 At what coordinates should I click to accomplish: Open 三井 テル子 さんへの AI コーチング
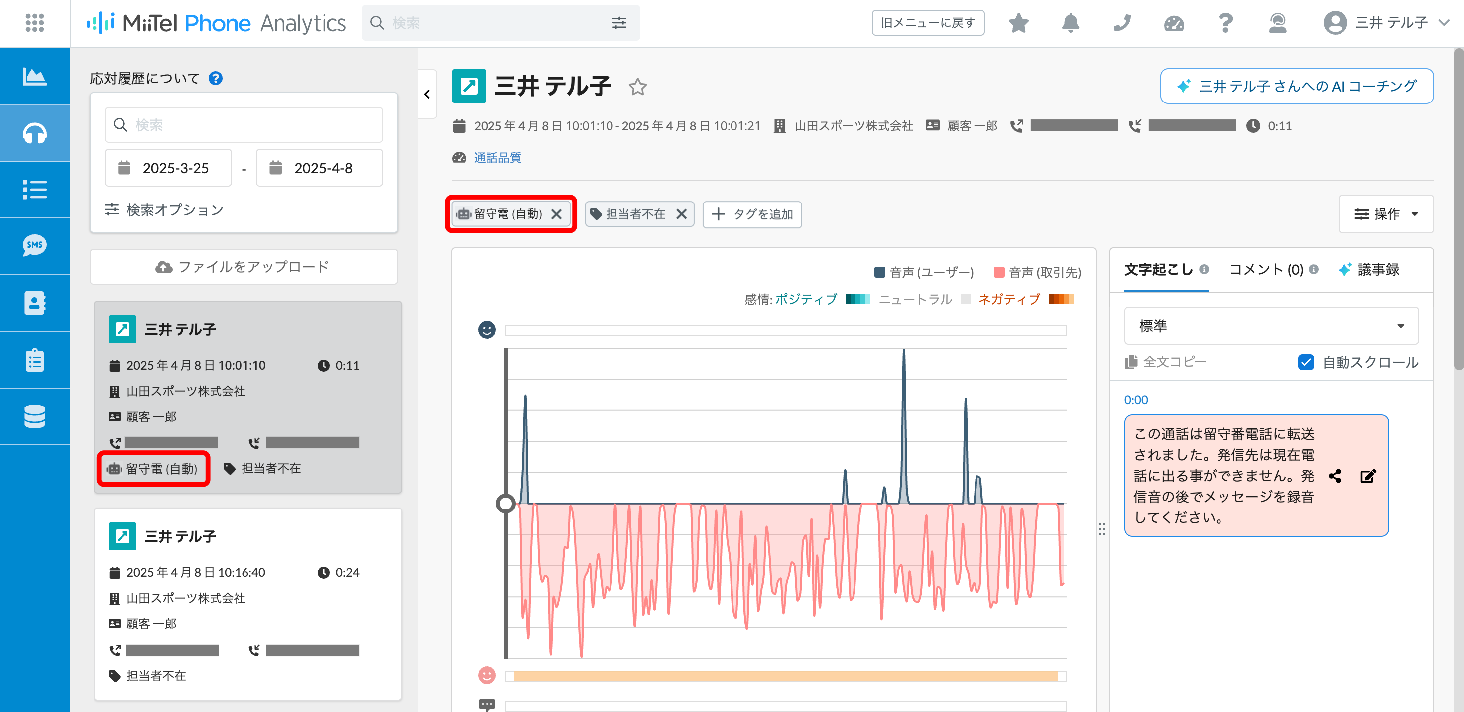coord(1296,86)
